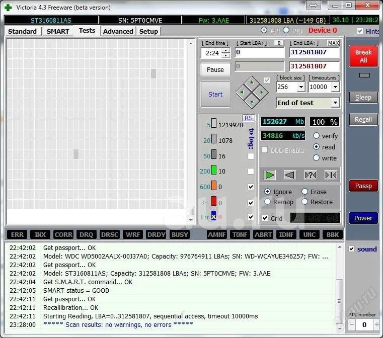Toggle the Hints checkbox
This screenshot has width=383, height=338.
click(x=360, y=31)
